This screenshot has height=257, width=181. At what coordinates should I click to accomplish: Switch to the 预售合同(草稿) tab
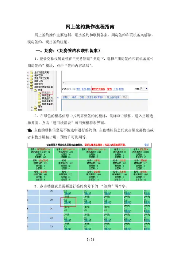point(95,97)
